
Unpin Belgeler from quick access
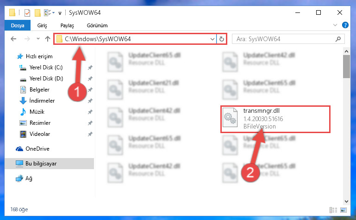tap(90, 90)
